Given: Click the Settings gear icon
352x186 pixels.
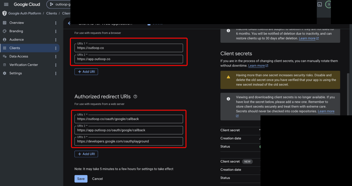Looking at the screenshot, I should [5, 73].
